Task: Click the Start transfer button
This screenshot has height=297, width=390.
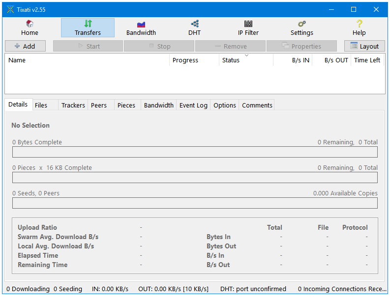Action: (88, 46)
